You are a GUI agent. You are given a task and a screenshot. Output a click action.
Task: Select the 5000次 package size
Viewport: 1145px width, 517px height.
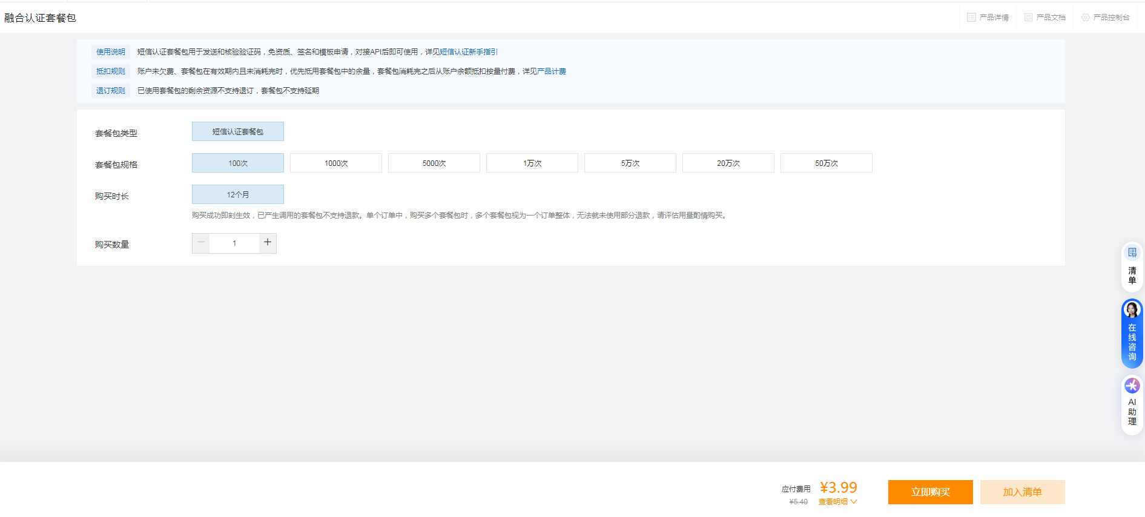coord(434,163)
